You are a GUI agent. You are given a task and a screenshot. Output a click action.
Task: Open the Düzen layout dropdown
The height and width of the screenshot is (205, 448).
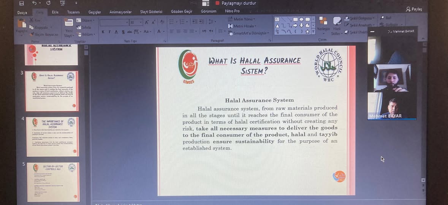pyautogui.click(x=85, y=20)
